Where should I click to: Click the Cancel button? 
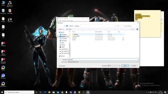tap(134, 66)
